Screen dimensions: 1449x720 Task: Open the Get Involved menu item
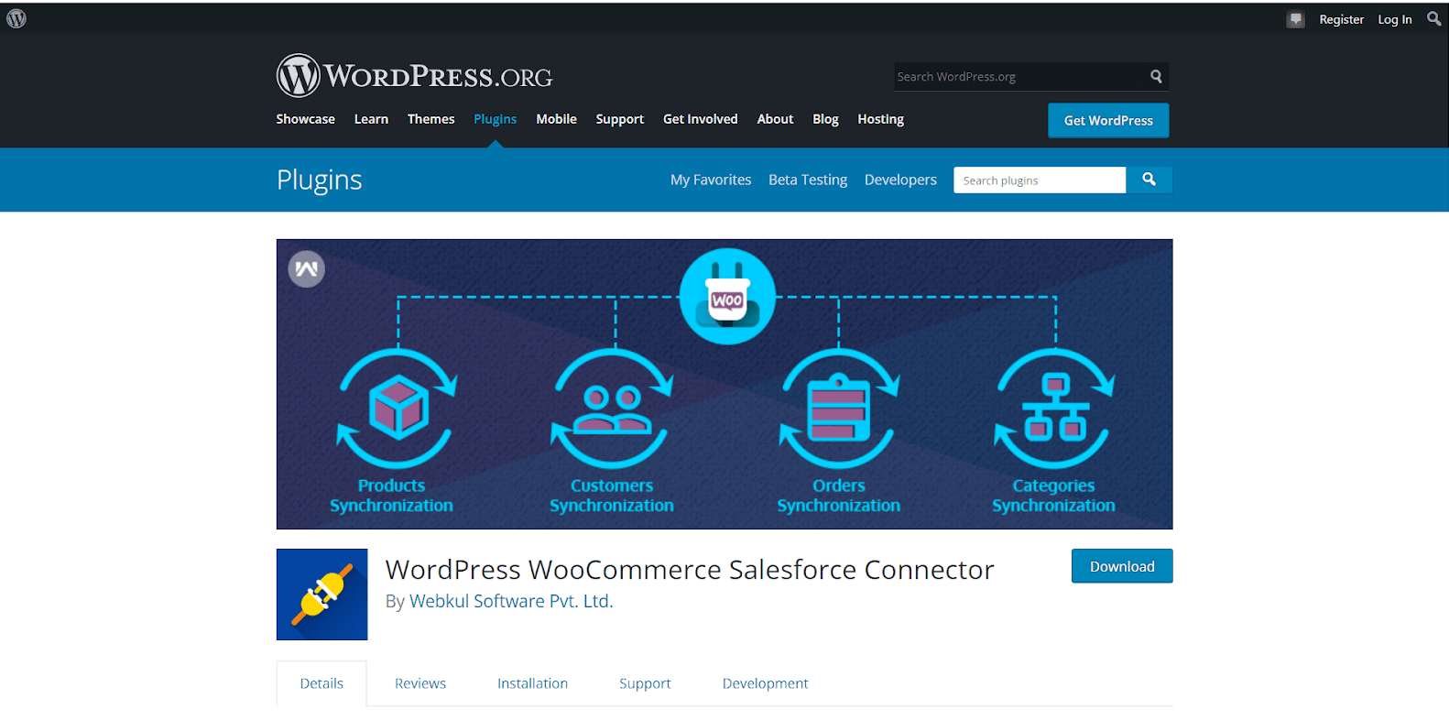click(700, 119)
